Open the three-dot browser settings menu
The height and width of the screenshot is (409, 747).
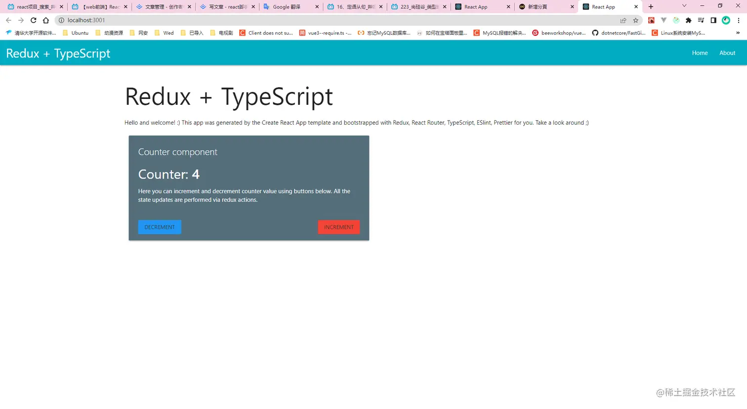(739, 20)
